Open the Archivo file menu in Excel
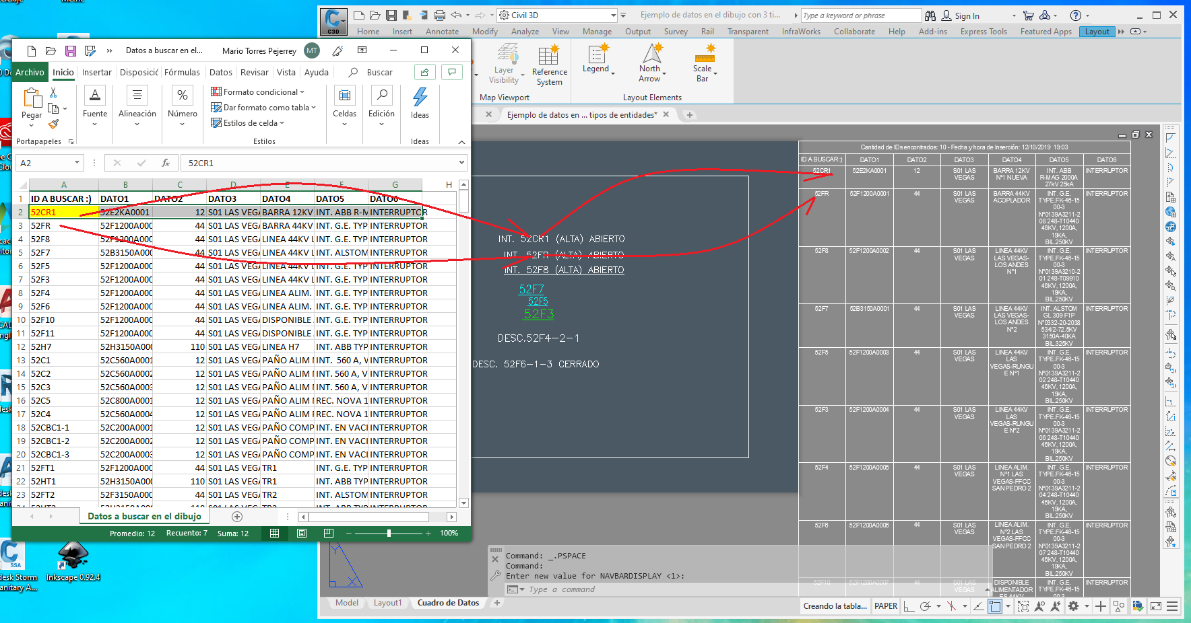Screen dimensions: 1191x623 30,73
